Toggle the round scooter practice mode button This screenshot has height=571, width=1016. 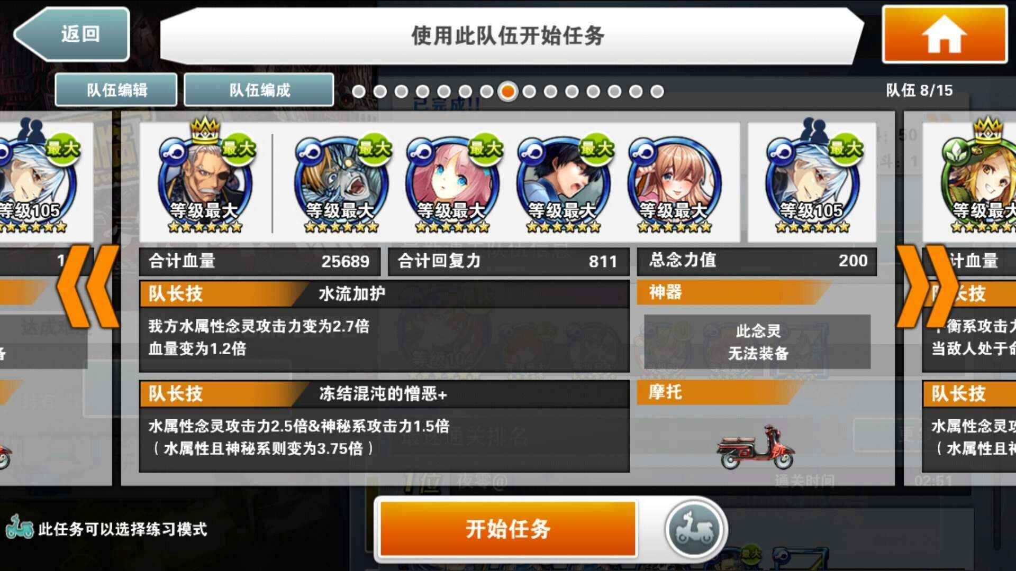695,529
